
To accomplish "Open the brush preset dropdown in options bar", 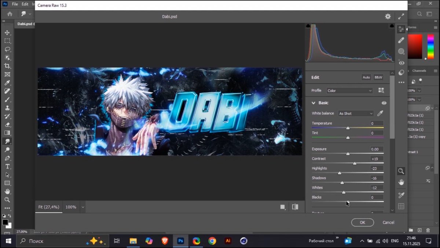I will [30, 14].
